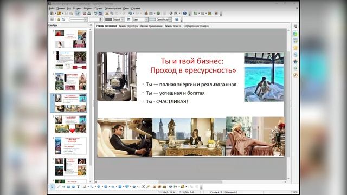Select the Basic shapes diamond tool

[x=99, y=187]
